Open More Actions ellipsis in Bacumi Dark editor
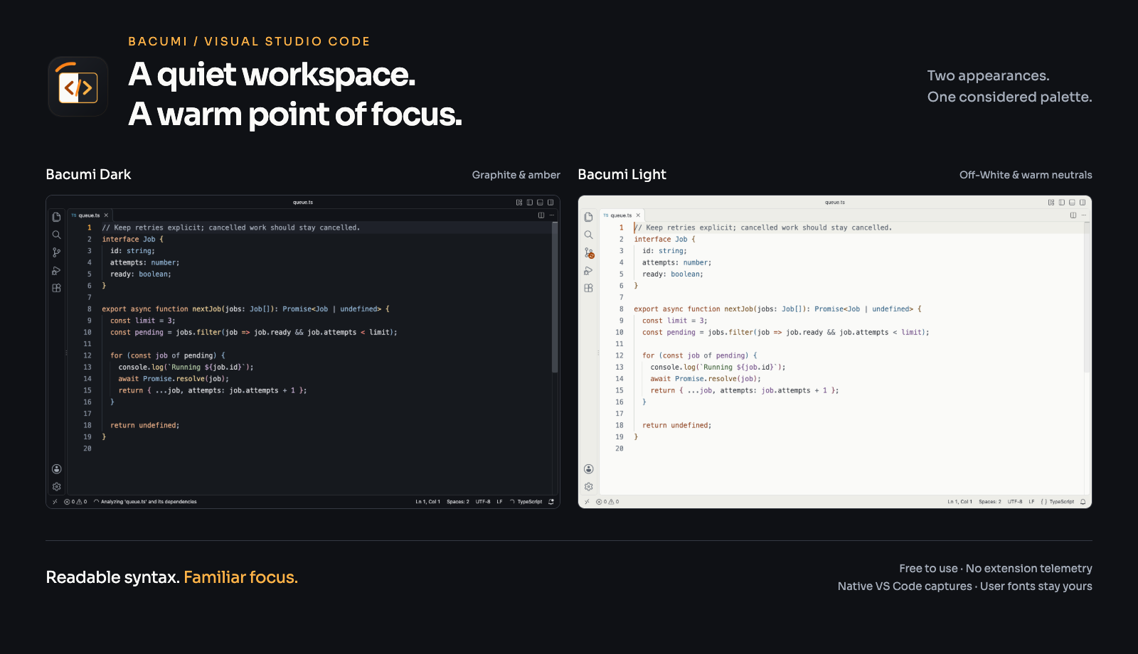1138x654 pixels. point(552,215)
